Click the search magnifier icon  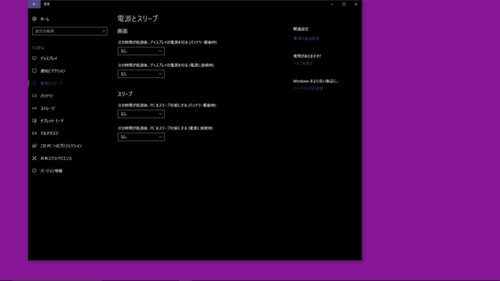103,31
